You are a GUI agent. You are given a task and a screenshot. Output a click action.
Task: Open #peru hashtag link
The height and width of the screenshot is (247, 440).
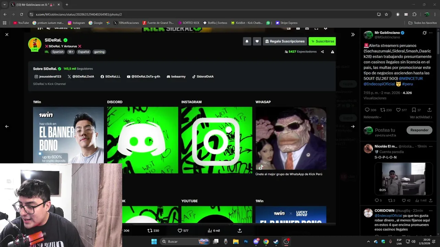pos(407,84)
